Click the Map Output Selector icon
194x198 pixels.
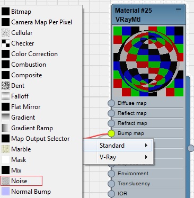click(x=5, y=139)
